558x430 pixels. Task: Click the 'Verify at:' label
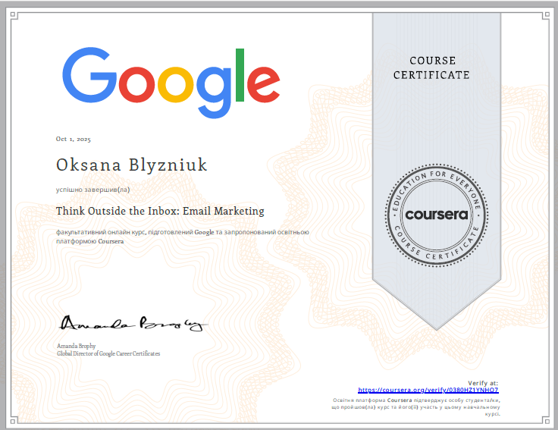click(484, 382)
